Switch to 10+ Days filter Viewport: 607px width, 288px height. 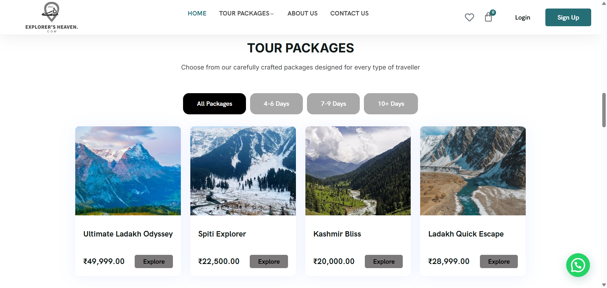pyautogui.click(x=391, y=104)
